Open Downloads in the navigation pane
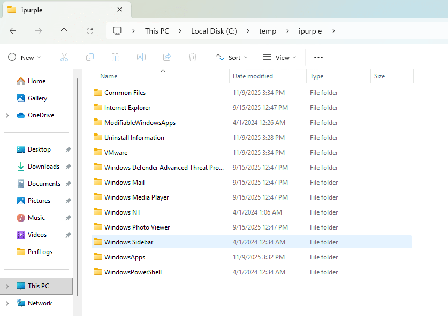 pos(43,167)
